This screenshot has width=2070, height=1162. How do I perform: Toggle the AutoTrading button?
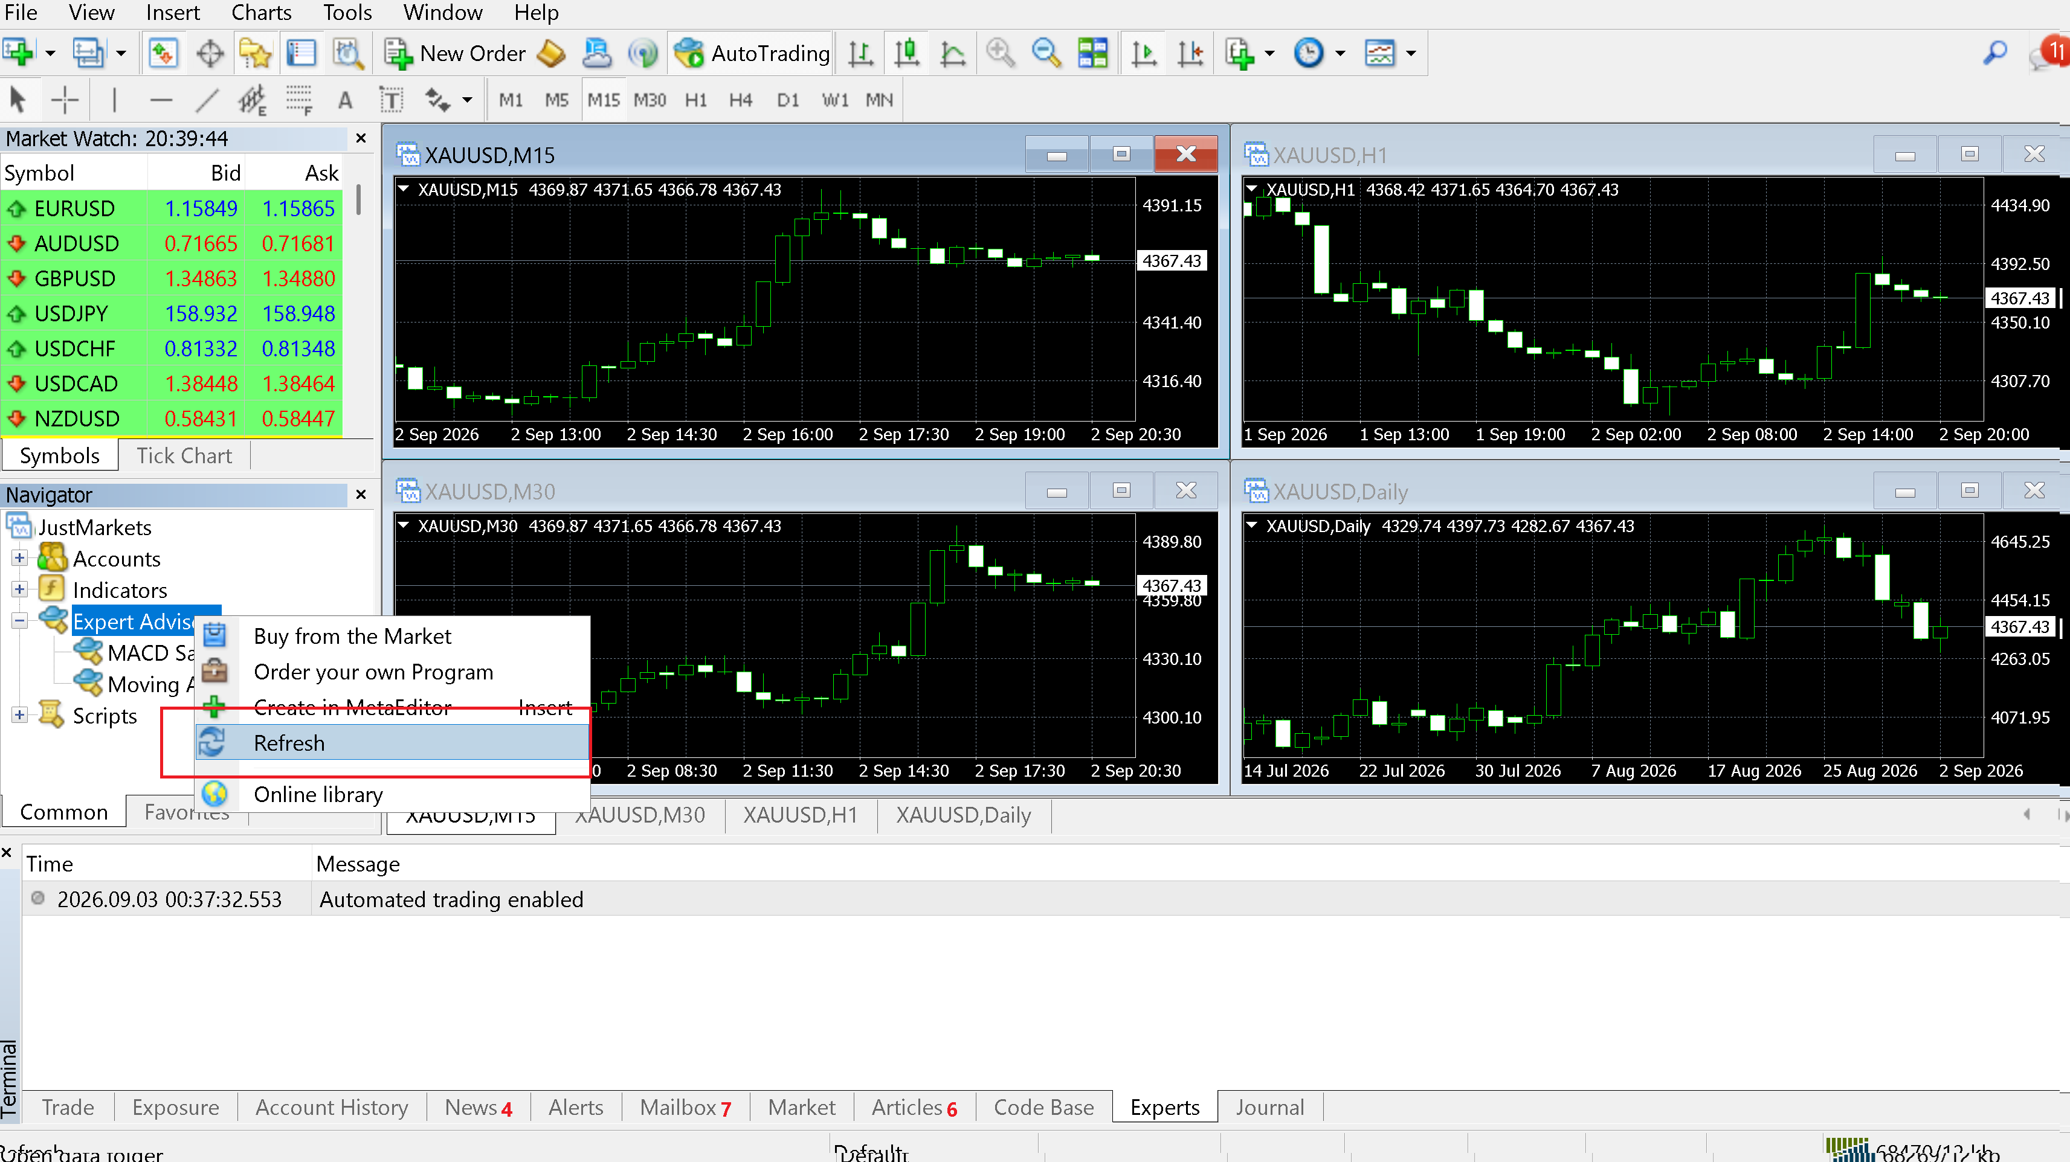click(752, 53)
